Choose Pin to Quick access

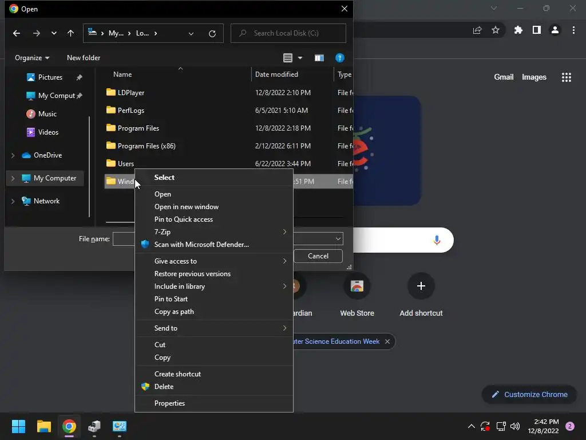pos(214,219)
